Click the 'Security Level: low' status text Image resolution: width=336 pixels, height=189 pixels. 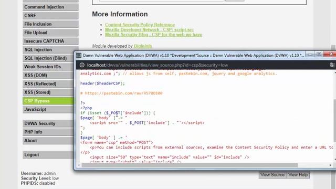click(40, 178)
